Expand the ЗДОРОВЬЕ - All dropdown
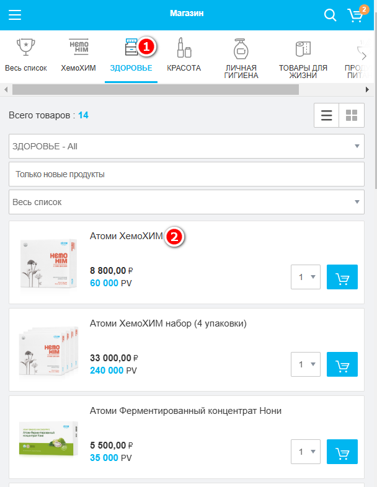The image size is (377, 487). pos(186,147)
